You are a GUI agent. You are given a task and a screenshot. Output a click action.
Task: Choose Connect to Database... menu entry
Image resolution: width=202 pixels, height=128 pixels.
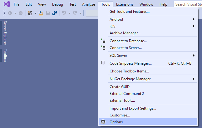tap(148, 41)
